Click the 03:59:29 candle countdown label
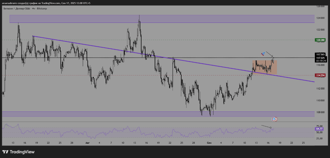The width and height of the screenshot is (330, 158). 320,61
